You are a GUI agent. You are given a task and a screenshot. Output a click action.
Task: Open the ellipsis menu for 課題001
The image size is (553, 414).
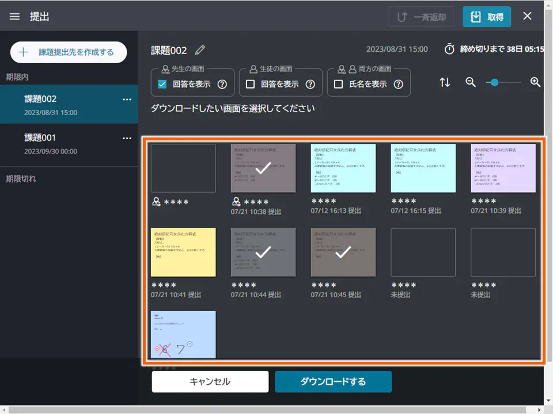point(126,138)
